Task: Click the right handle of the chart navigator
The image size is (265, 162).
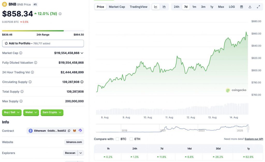Action: (248, 128)
